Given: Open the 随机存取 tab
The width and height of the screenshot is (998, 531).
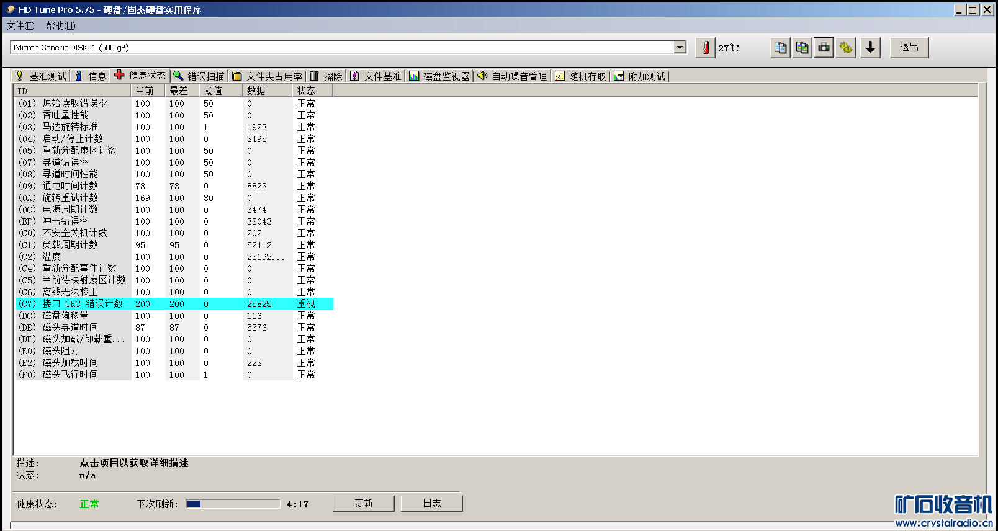Looking at the screenshot, I should pos(581,76).
